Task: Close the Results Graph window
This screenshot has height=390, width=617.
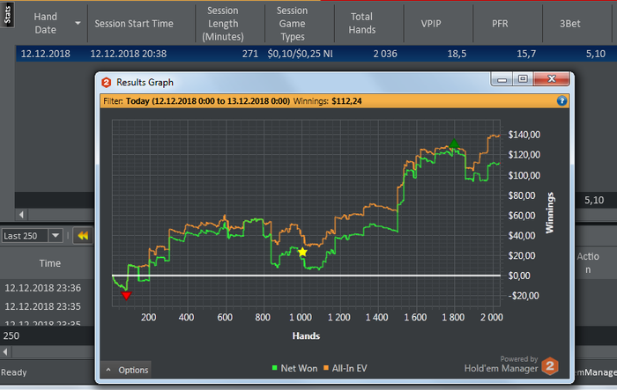Action: point(551,79)
